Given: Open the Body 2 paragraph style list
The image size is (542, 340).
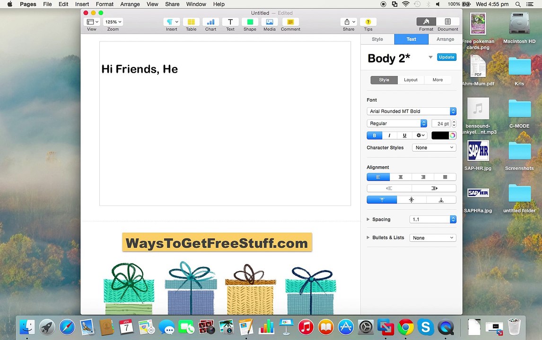Looking at the screenshot, I should pos(430,57).
